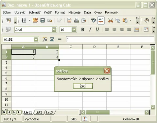This screenshot has width=157, height=123.
Task: Send document as e-mail icon
Action: [x=50, y=20]
